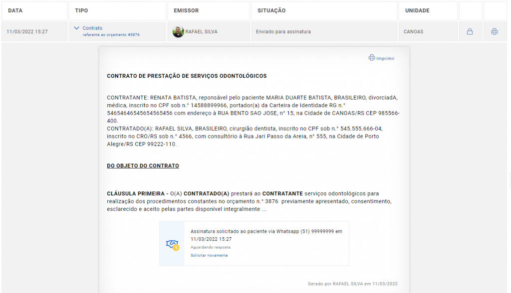Image resolution: width=511 pixels, height=293 pixels.
Task: Click Solicitar novamente to resend signature request
Action: click(x=209, y=255)
